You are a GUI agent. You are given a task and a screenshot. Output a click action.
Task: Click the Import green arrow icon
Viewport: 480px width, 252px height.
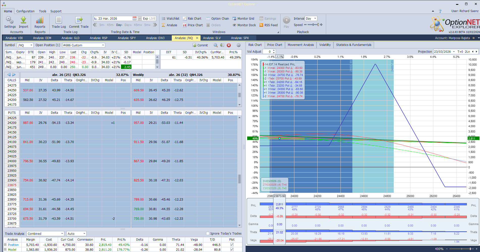click(23, 22)
